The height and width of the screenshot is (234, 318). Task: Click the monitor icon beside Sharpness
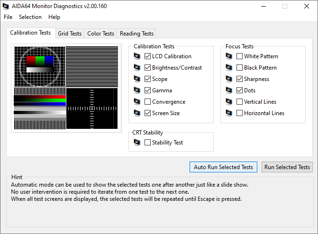pos(229,79)
